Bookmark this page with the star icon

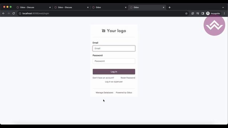tap(186, 14)
